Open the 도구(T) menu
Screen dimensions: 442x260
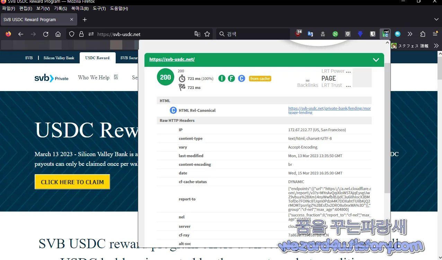(99, 8)
